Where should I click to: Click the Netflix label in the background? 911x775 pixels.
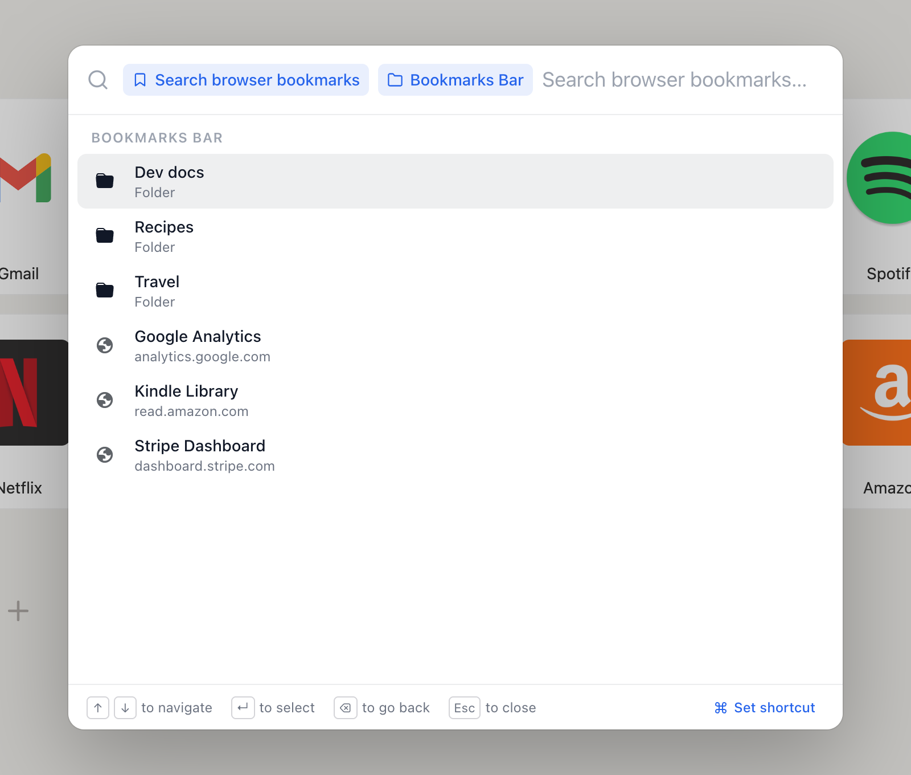[21, 488]
